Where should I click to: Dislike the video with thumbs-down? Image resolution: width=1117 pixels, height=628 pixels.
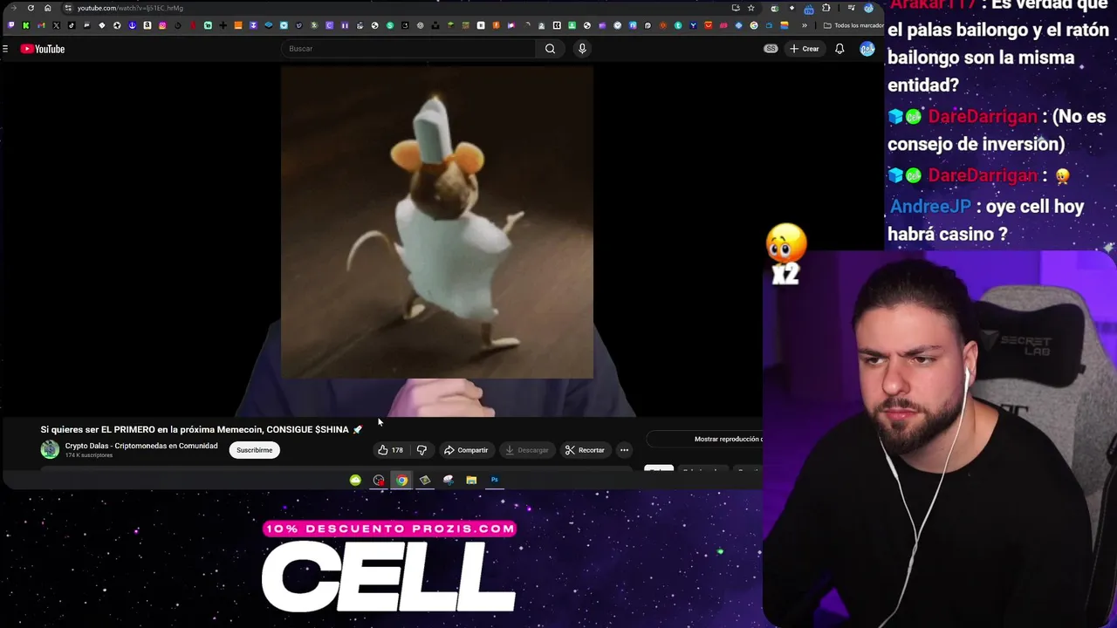(x=421, y=450)
